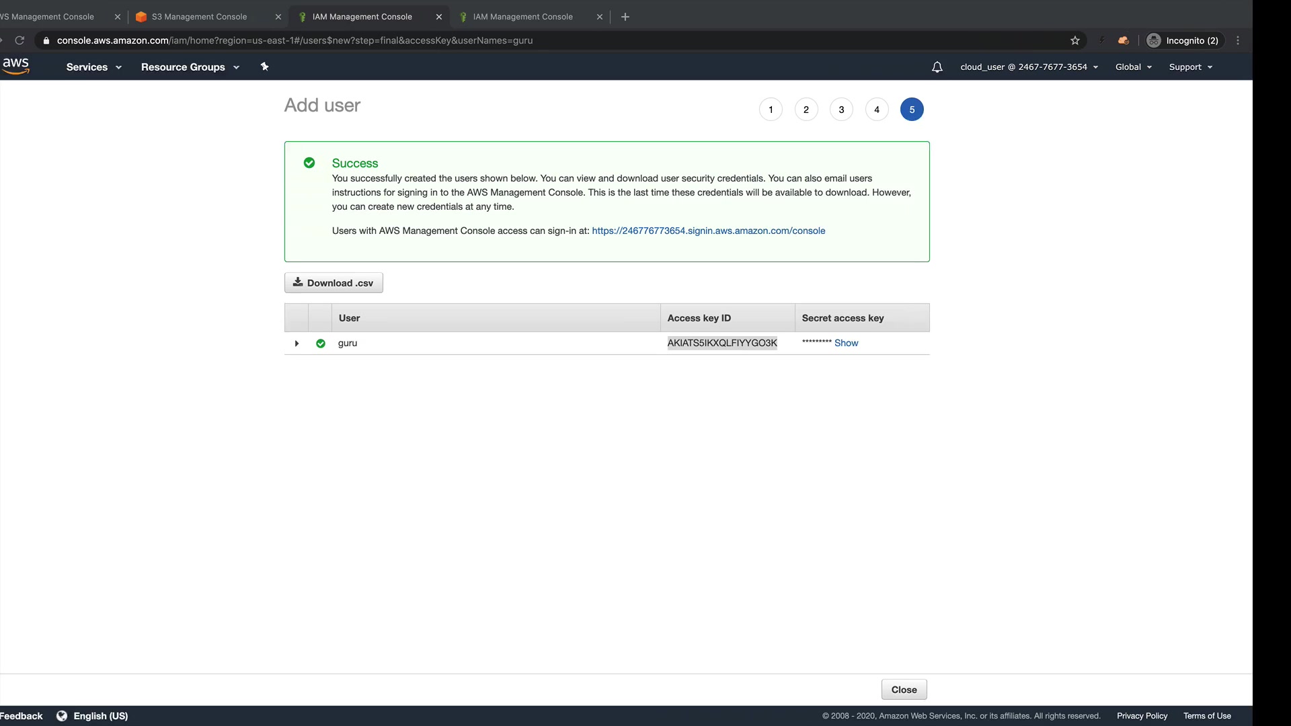Open the notifications bell icon

tap(937, 67)
